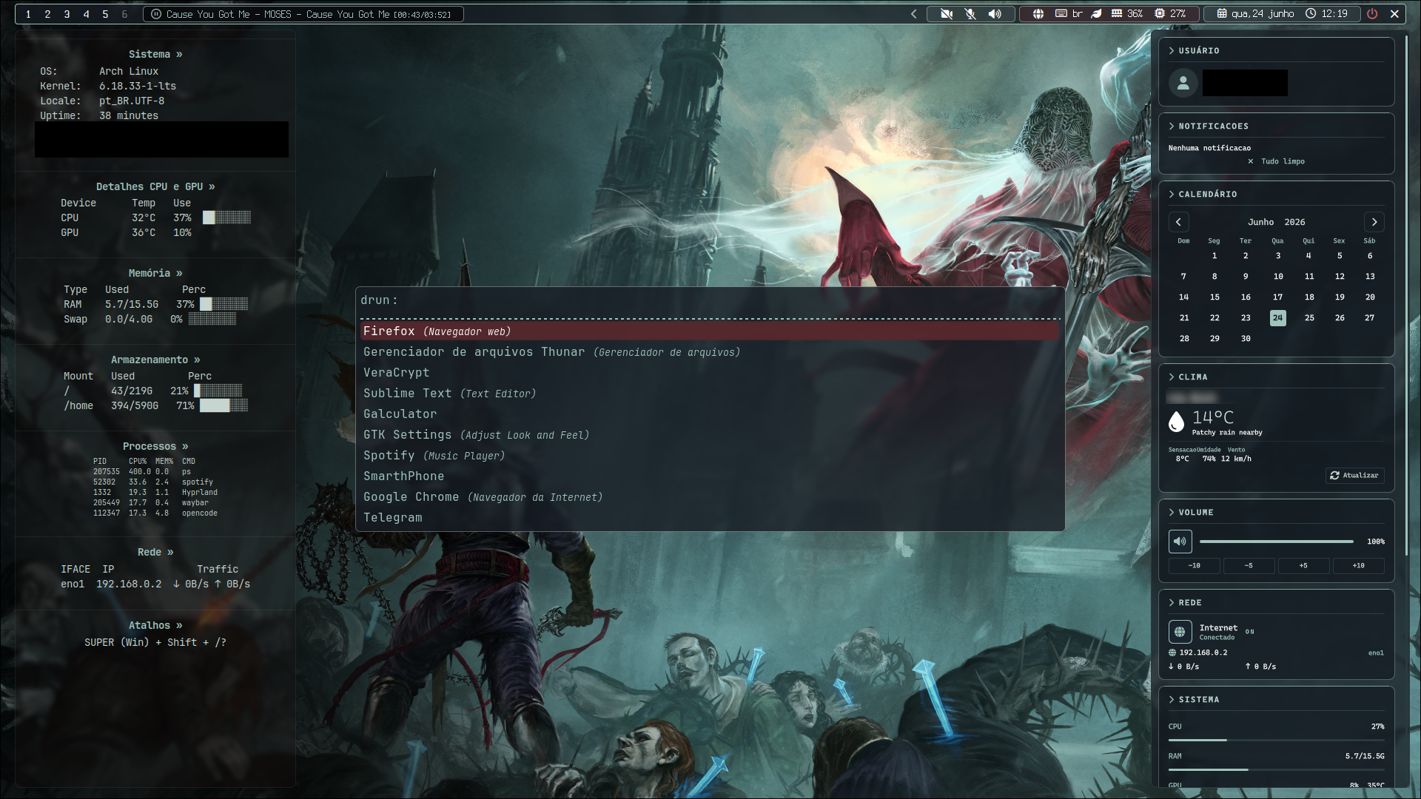This screenshot has height=799, width=1421.
Task: Click the speaker volume icon in top bar
Action: [x=995, y=14]
